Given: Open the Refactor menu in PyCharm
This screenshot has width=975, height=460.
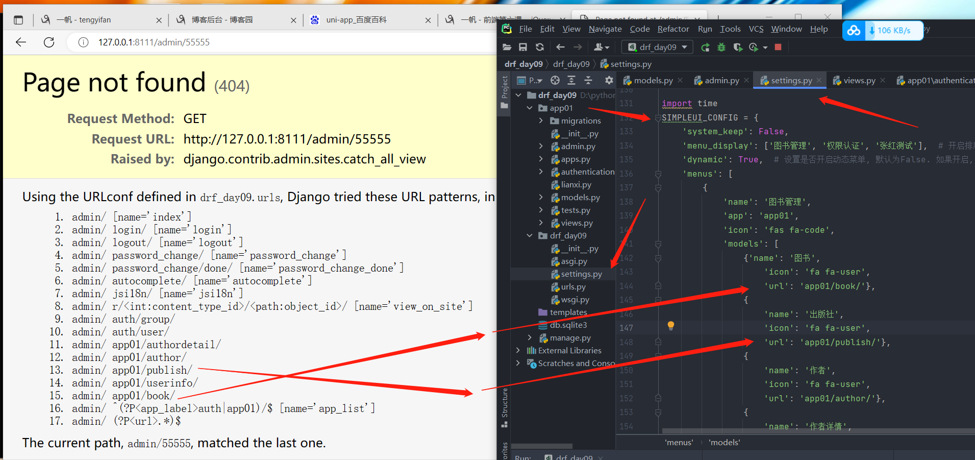Looking at the screenshot, I should (673, 29).
